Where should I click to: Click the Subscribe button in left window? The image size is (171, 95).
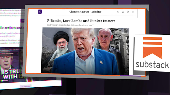pyautogui.click(x=26, y=86)
